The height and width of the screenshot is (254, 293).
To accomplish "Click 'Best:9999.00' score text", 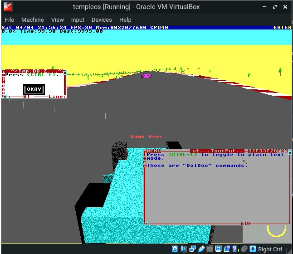I will [81, 31].
